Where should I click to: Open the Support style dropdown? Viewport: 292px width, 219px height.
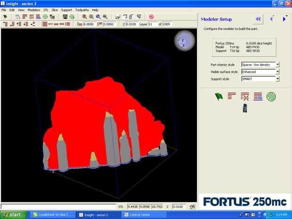(277, 79)
